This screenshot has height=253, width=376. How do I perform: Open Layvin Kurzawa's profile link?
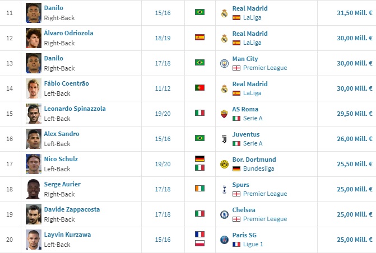click(67, 235)
